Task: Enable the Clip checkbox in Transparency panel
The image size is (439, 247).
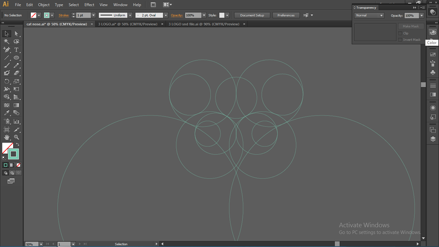Action: (400, 33)
